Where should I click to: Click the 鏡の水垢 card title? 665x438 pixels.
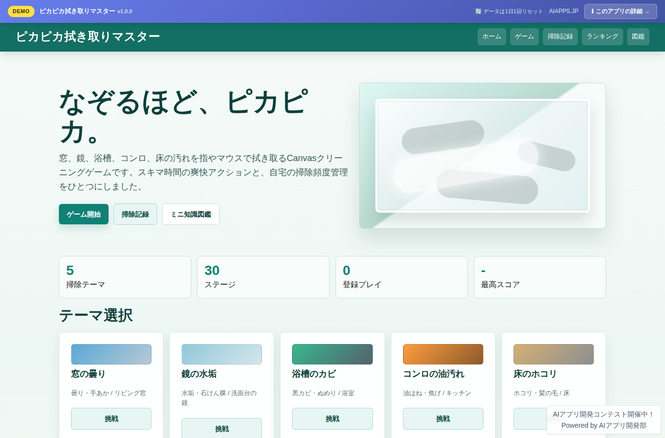point(199,374)
